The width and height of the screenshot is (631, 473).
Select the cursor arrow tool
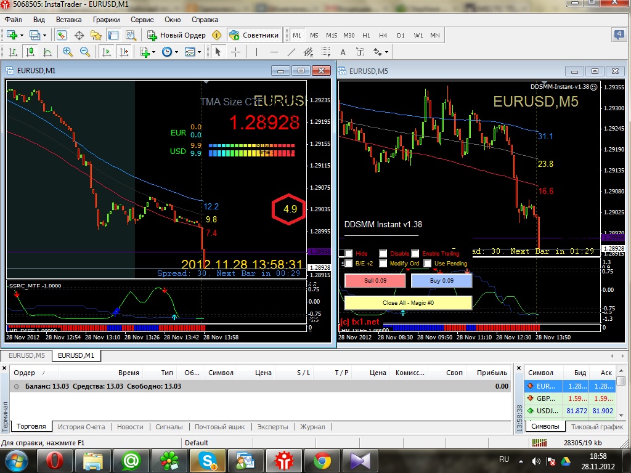(x=218, y=52)
